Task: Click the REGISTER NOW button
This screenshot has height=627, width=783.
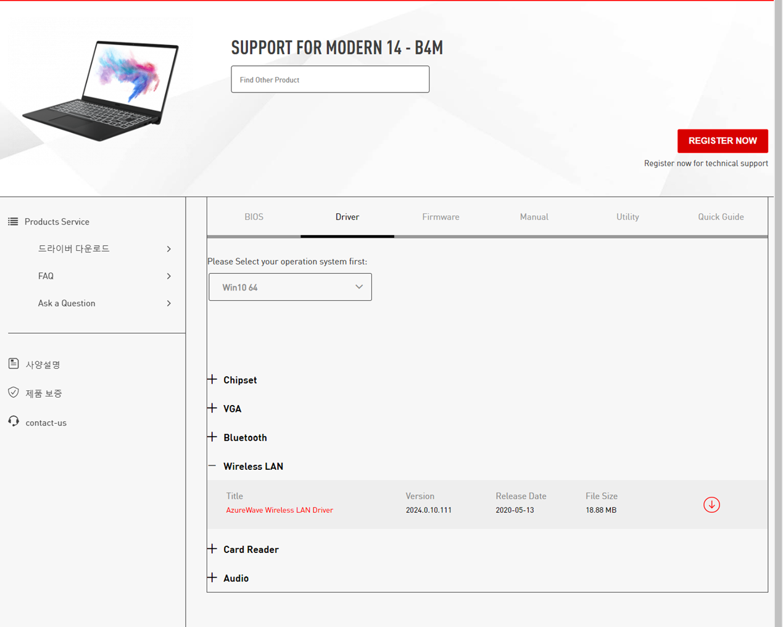Action: (x=723, y=141)
